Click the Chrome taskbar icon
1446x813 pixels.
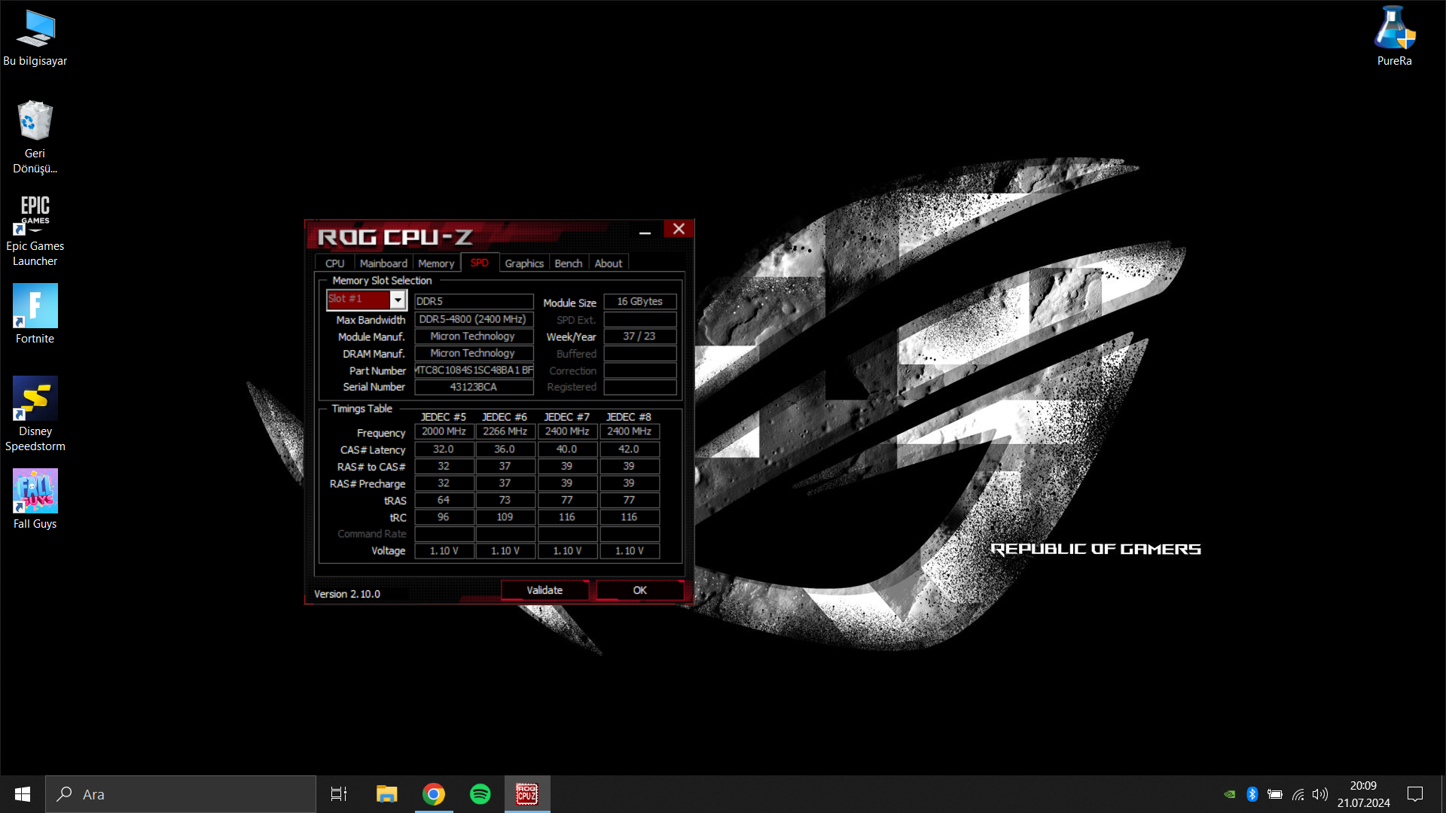pyautogui.click(x=433, y=794)
